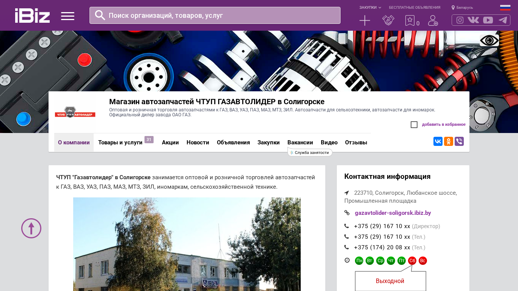Select Friday (Пт) schedule circle
The height and width of the screenshot is (291, 518).
pyautogui.click(x=402, y=261)
